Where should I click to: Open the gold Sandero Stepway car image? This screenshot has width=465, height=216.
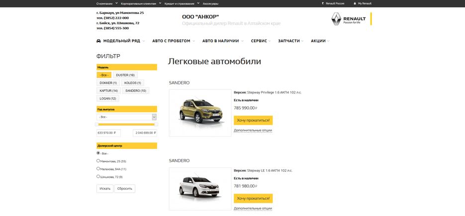[x=200, y=113]
